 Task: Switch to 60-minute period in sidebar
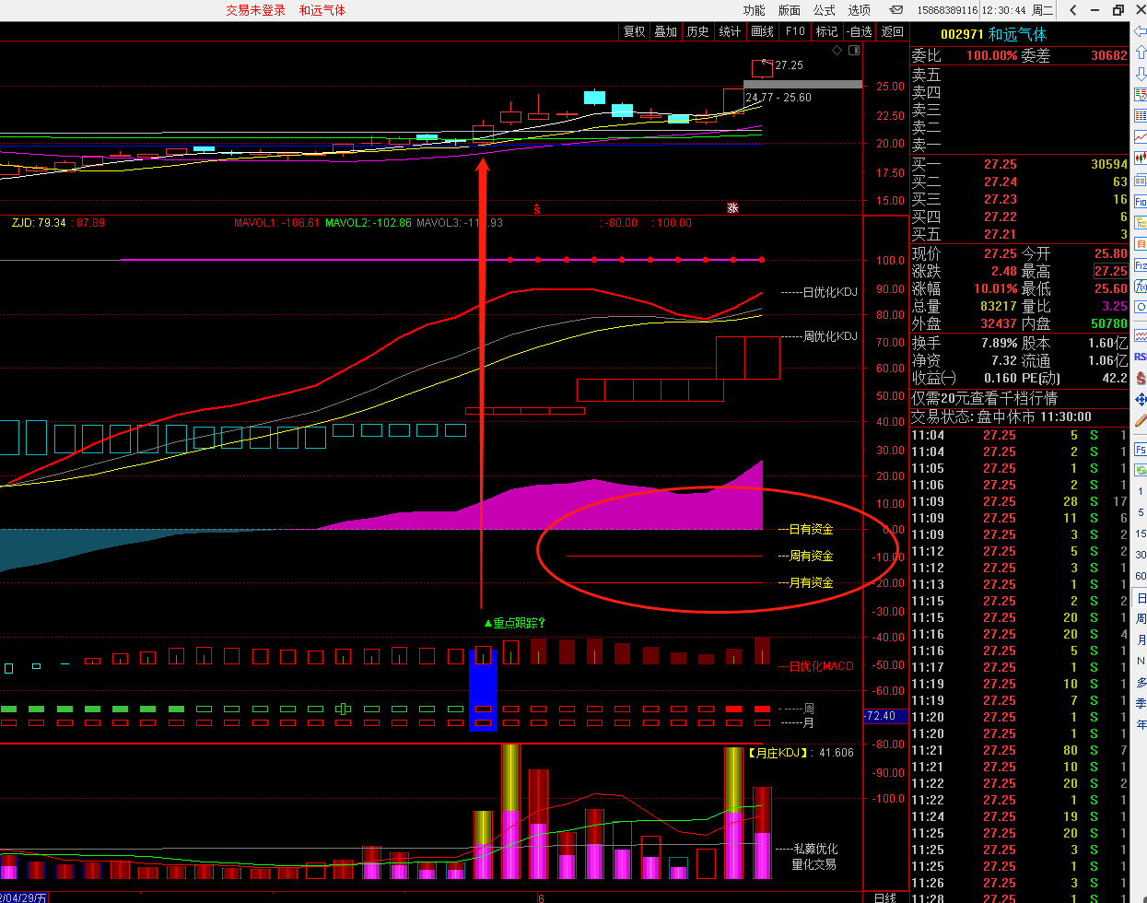tap(1141, 576)
